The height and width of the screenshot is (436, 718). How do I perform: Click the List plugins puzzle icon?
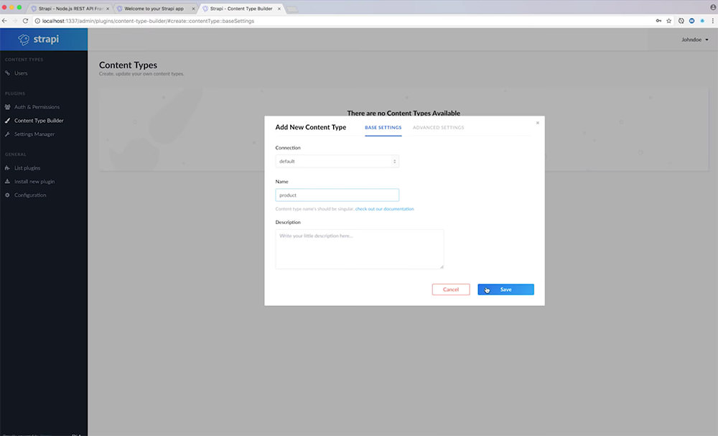(7, 168)
